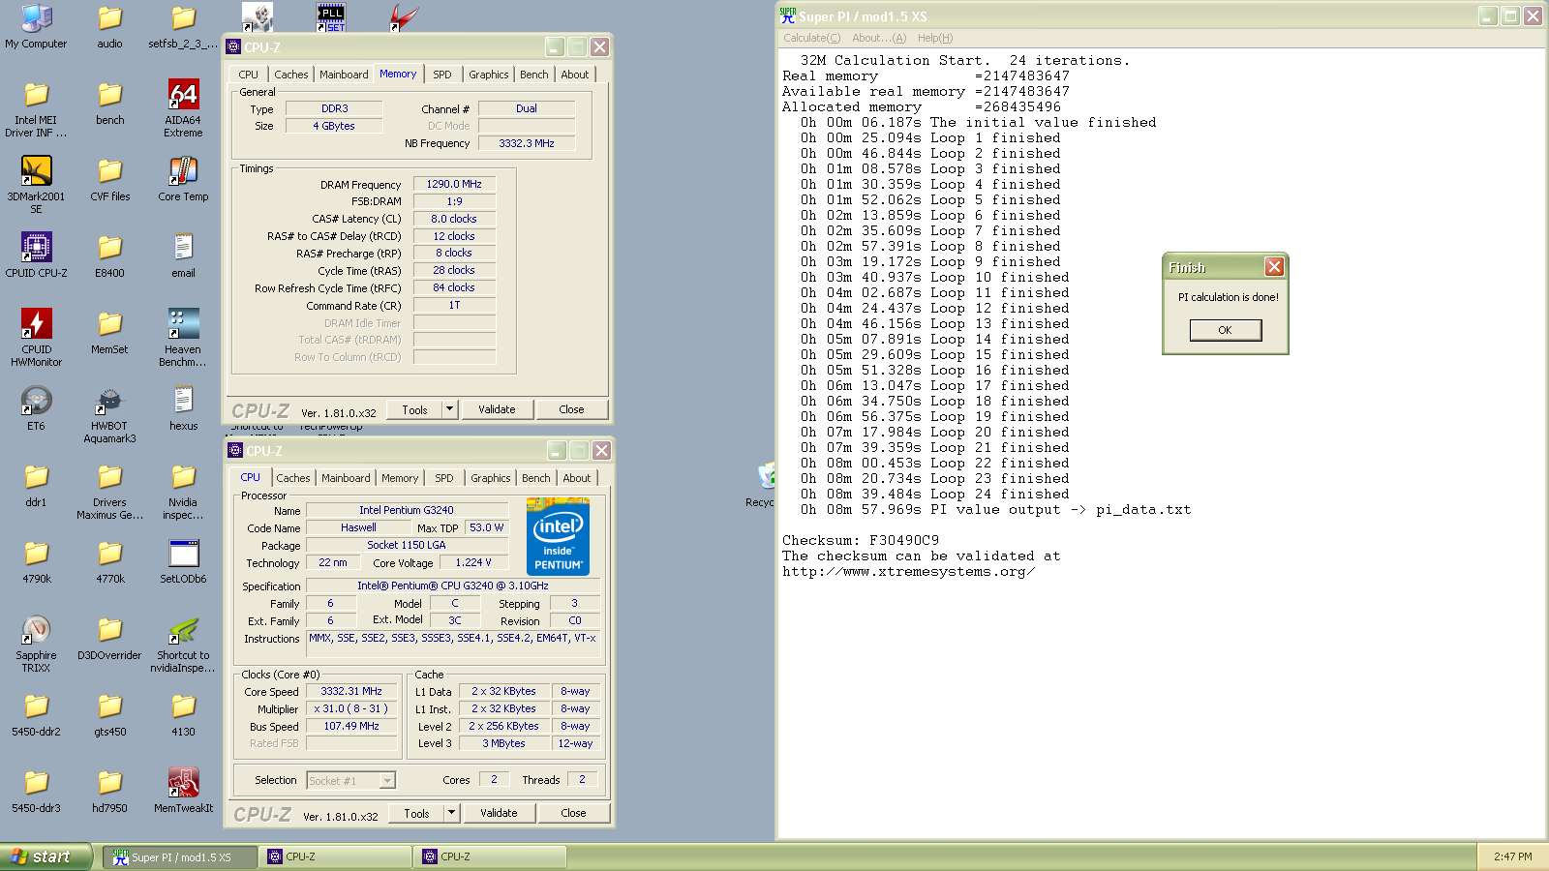Click the Core Speed value 3332.31 MHz
The width and height of the screenshot is (1549, 871).
(x=351, y=691)
